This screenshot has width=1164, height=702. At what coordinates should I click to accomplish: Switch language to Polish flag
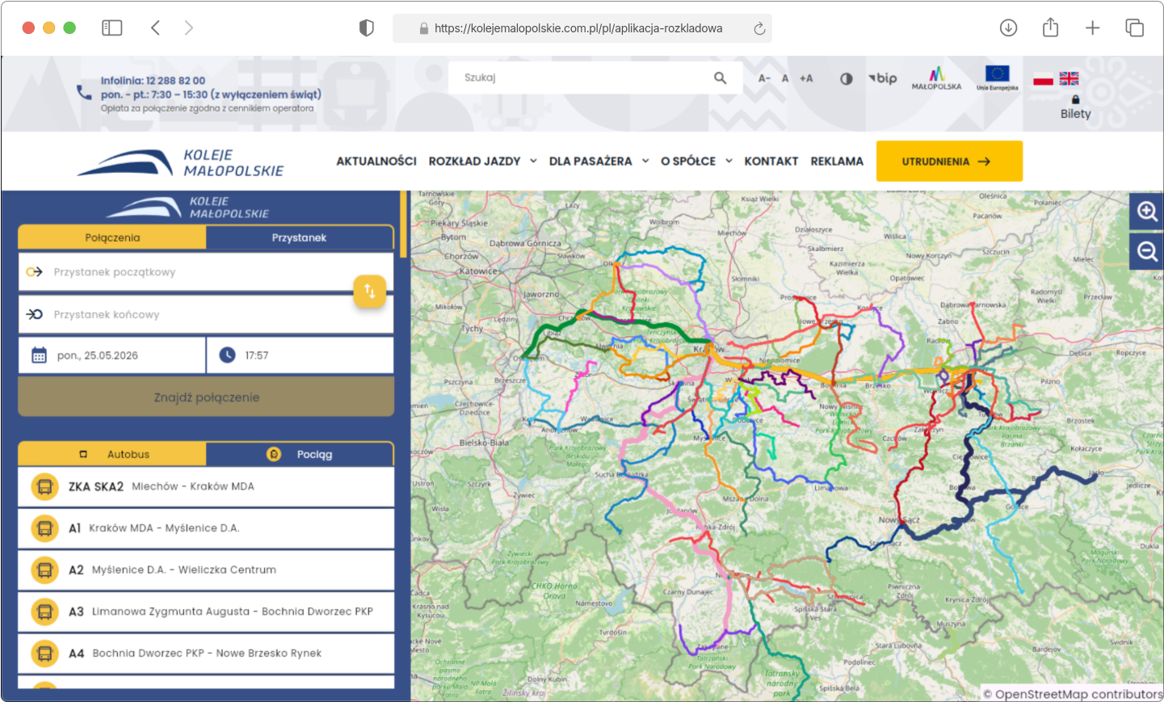(x=1044, y=78)
